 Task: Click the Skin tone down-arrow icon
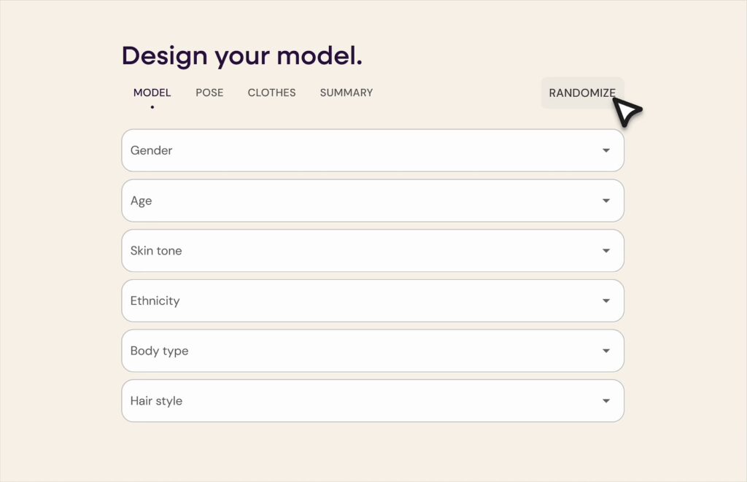pyautogui.click(x=605, y=251)
